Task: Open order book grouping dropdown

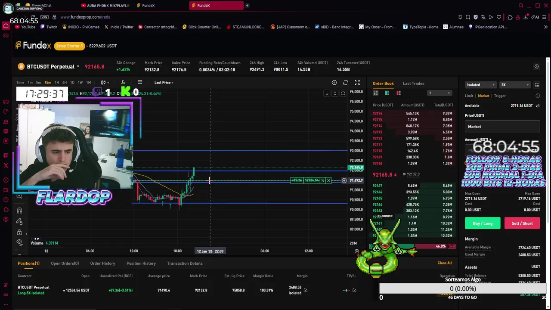Action: click(x=439, y=93)
